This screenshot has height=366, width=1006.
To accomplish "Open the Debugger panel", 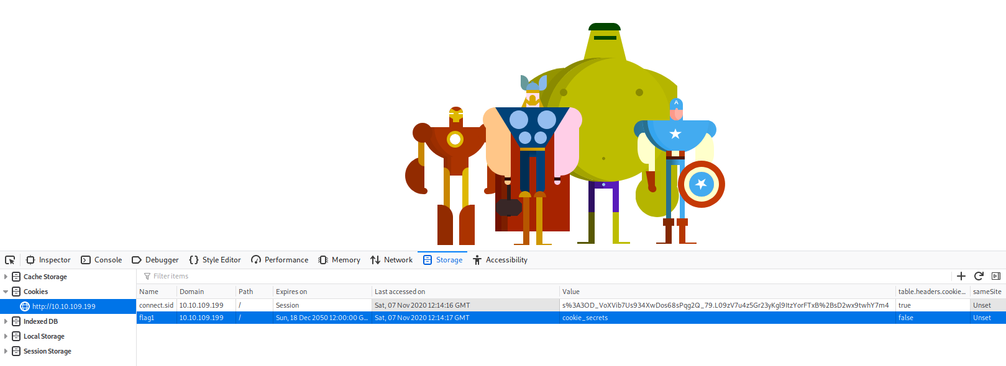I will coord(155,260).
